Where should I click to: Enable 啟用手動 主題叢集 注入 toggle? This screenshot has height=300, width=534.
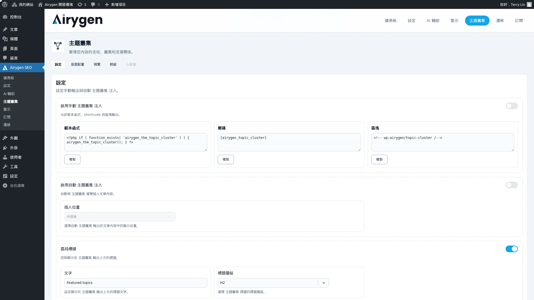[x=511, y=106]
